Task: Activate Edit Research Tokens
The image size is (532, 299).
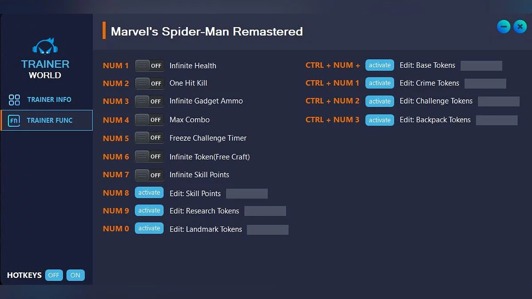Action: 149,210
